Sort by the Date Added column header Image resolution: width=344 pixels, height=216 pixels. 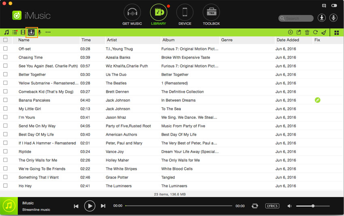[294, 40]
